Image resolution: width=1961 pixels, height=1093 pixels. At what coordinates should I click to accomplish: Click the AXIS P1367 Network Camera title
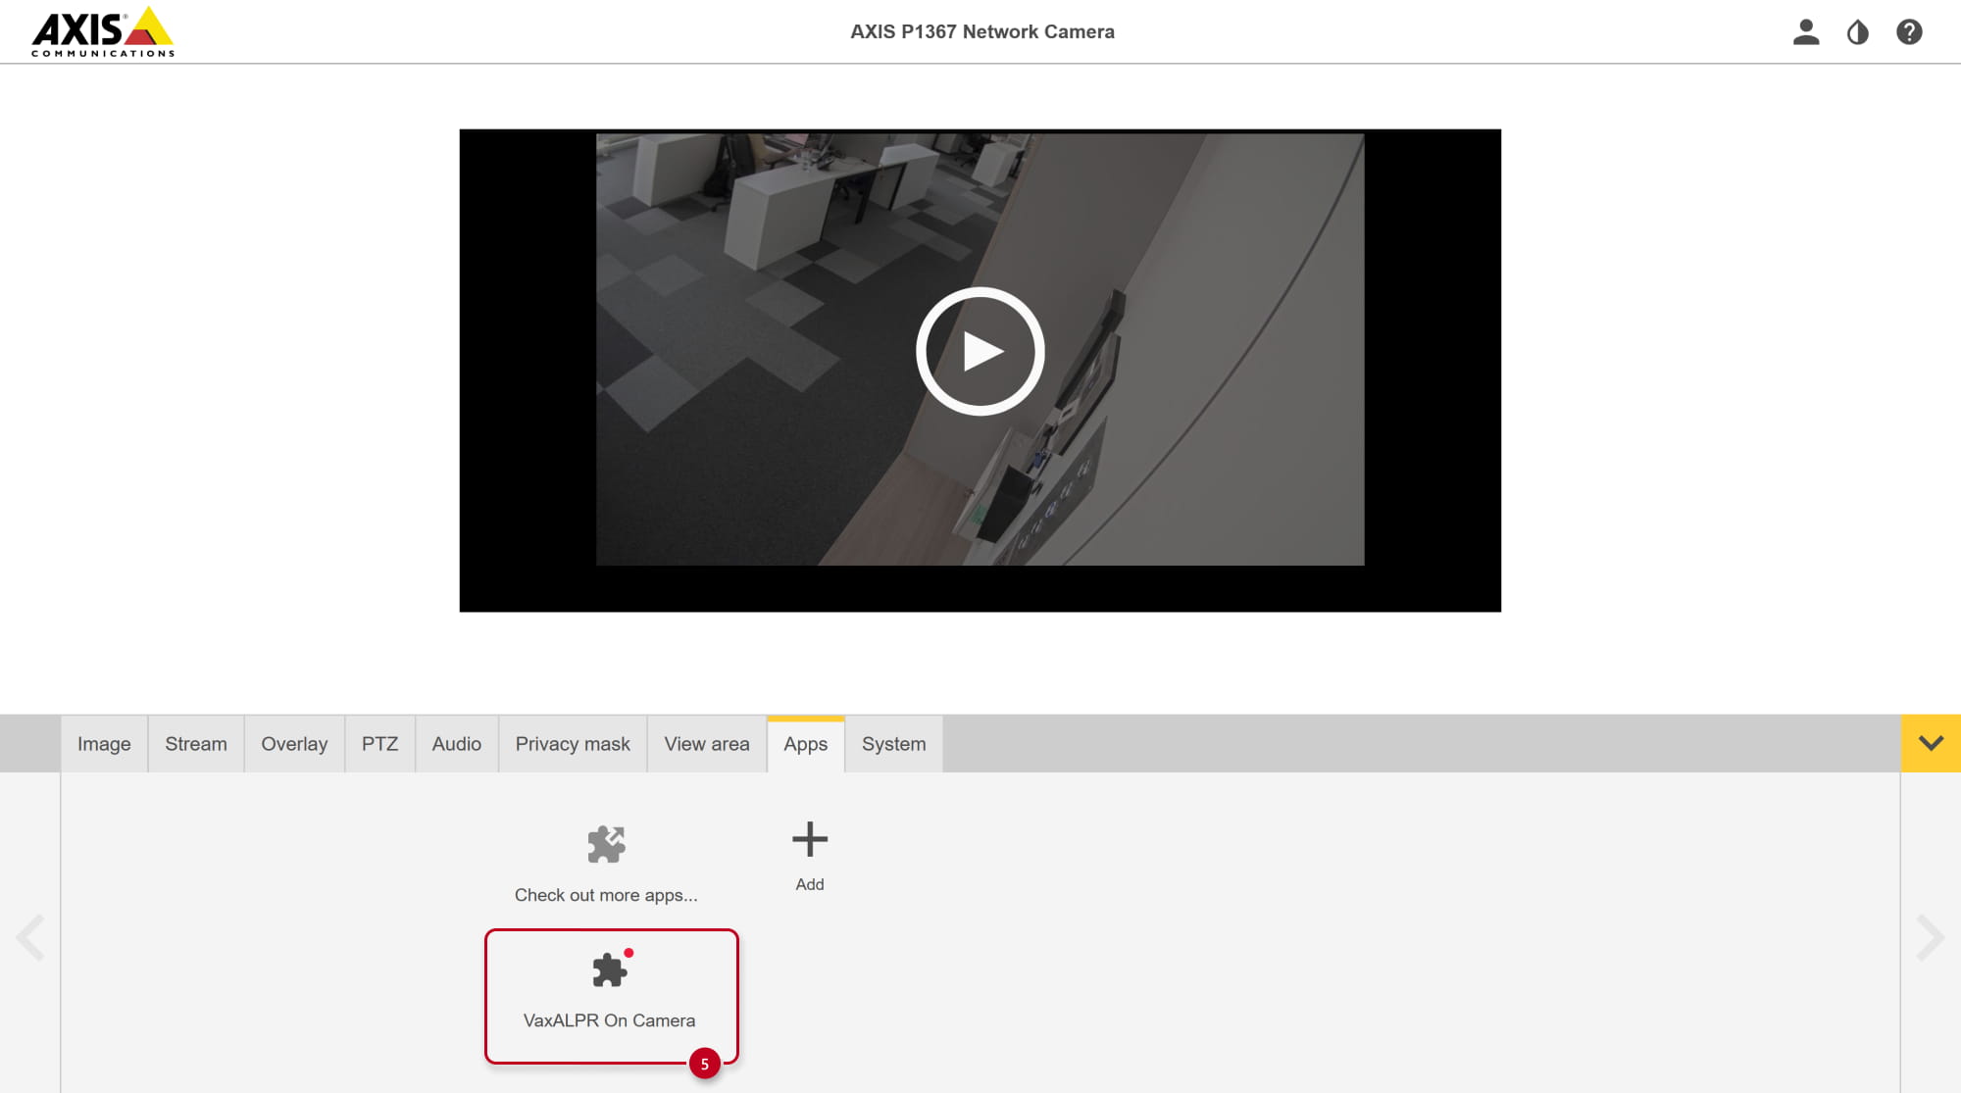[982, 31]
